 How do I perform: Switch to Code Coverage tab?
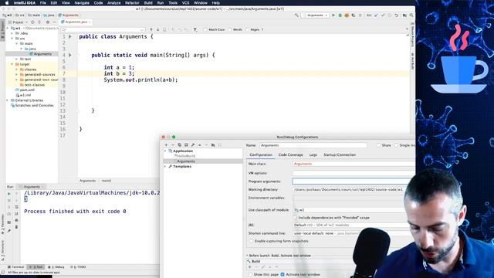pos(290,155)
